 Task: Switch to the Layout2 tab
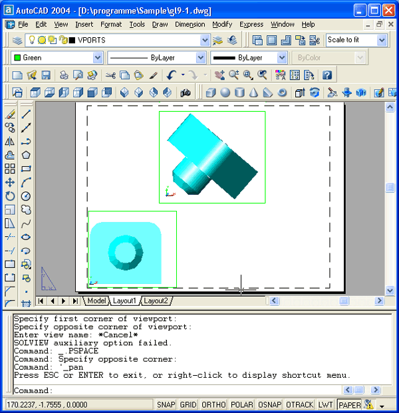(156, 301)
